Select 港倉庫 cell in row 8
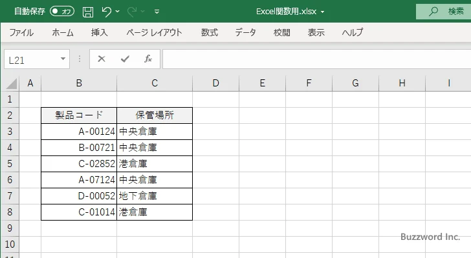The height and width of the screenshot is (258, 471). tap(155, 212)
